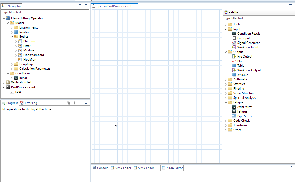Click the Axial Stress icon
This screenshot has height=182, width=295.
tap(234, 107)
